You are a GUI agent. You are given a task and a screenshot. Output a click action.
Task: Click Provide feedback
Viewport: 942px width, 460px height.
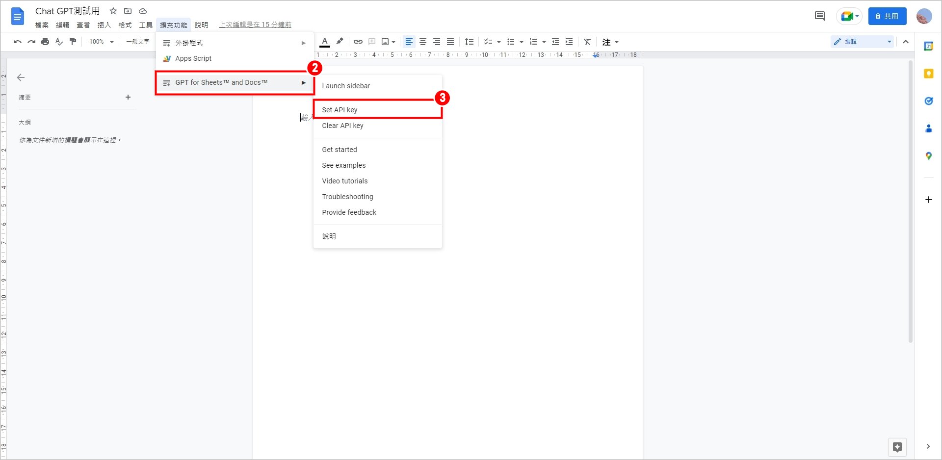pyautogui.click(x=378, y=212)
